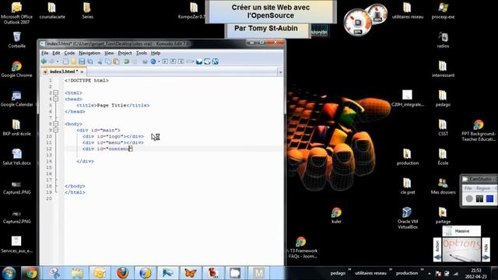Open the Salut Yeli.docx desktop file

coord(16,157)
